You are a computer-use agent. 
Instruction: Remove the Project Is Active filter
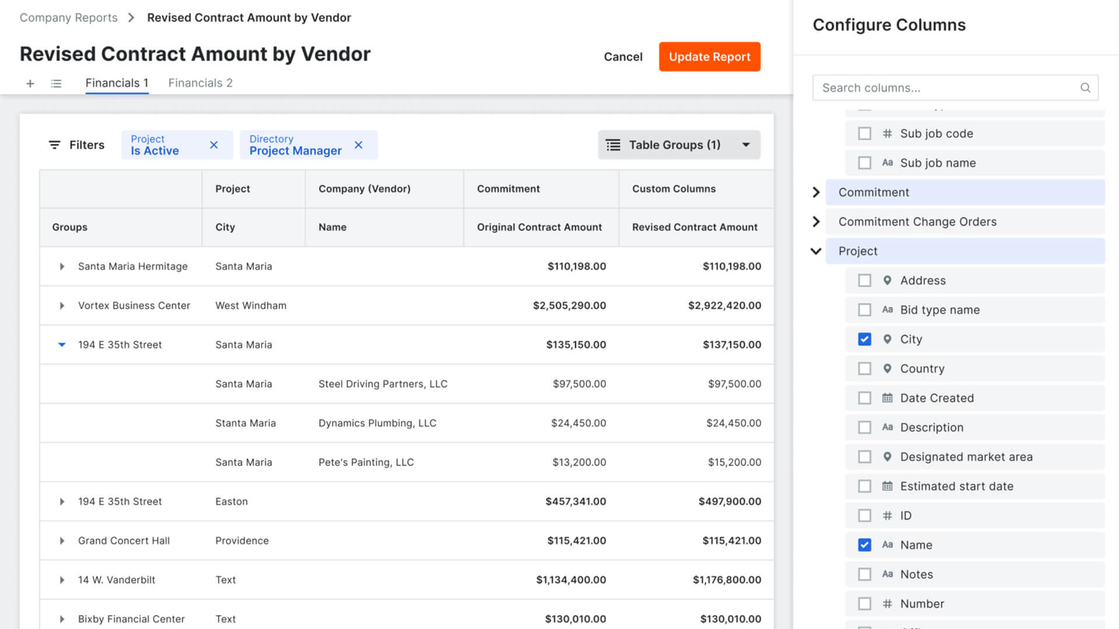coord(214,145)
